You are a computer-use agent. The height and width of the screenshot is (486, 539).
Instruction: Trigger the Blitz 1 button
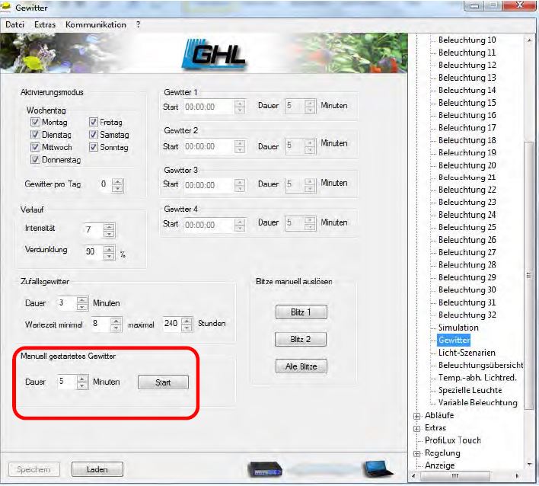[x=296, y=312]
